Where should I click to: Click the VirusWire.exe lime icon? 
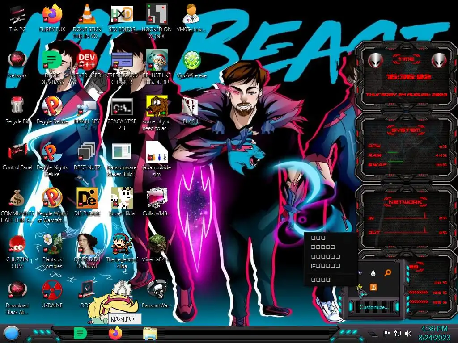[x=191, y=64]
